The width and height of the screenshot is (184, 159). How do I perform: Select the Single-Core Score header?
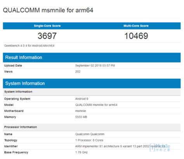pos(47,26)
